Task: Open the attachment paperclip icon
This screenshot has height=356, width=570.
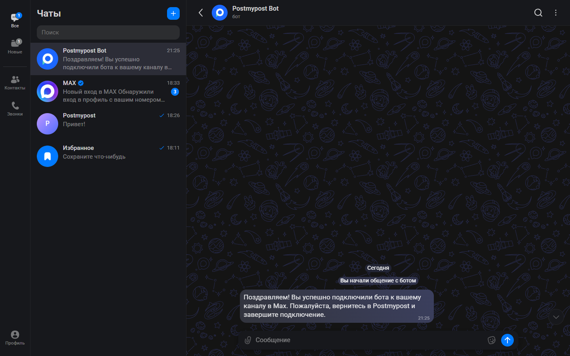Action: (x=248, y=340)
